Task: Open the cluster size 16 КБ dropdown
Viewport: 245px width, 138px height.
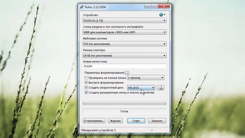Action: (x=124, y=56)
